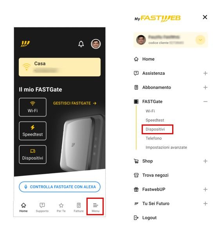
Task: Open the Menu tab in the bottom bar
Action: [95, 207]
